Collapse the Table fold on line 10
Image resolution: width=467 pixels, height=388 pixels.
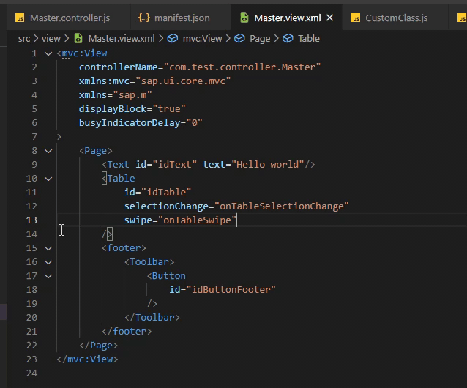click(48, 179)
